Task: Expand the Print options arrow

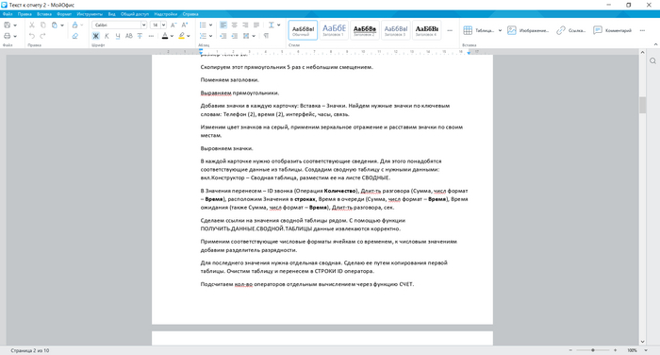Action: [x=15, y=36]
